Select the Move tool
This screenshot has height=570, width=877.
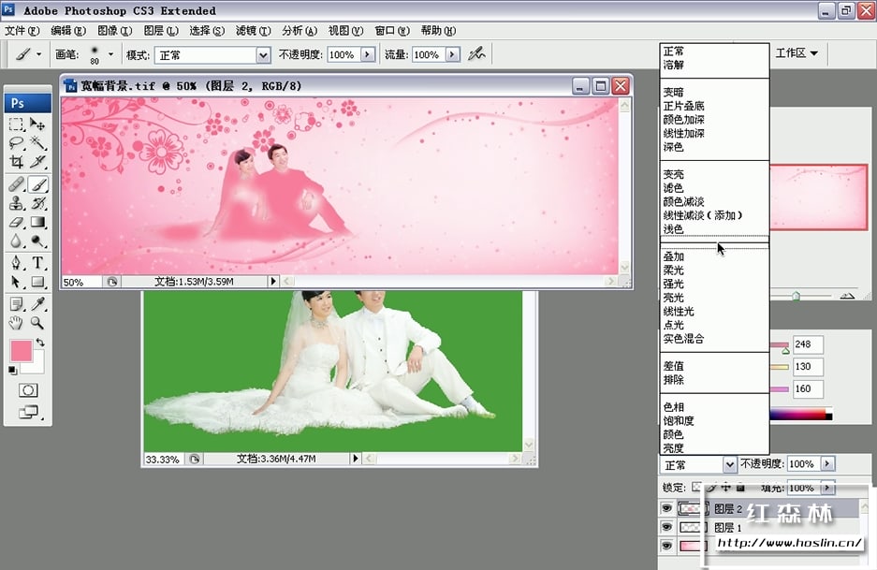tap(37, 124)
